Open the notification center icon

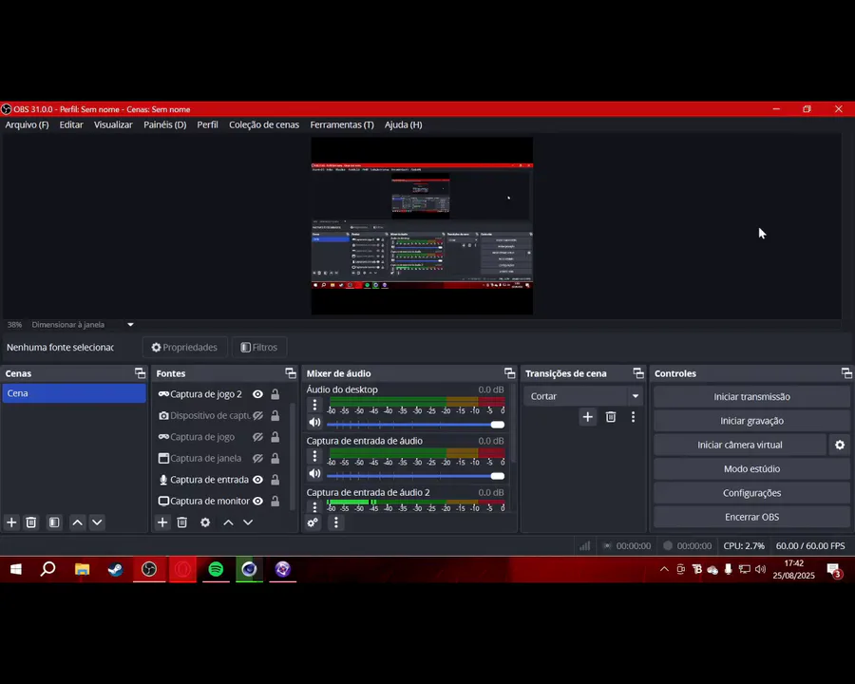[x=834, y=571]
